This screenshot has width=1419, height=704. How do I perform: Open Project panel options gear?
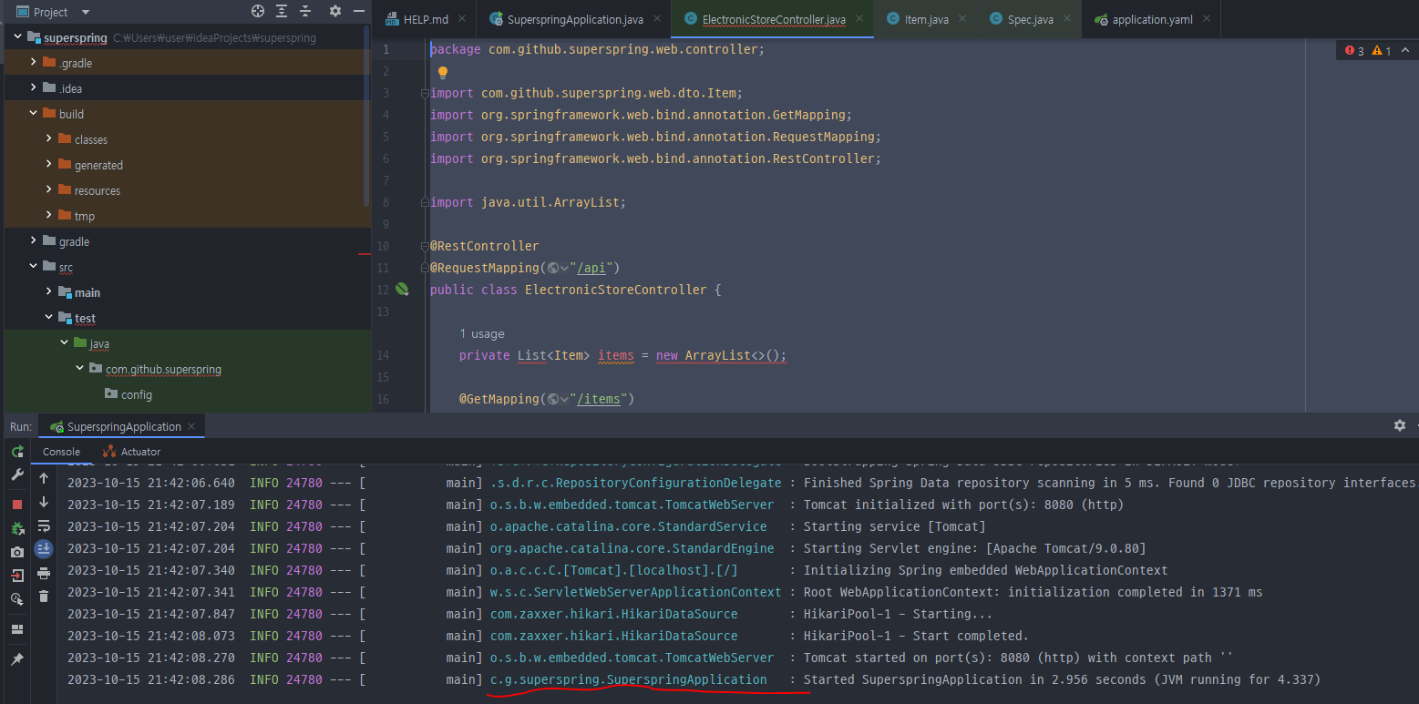point(335,12)
